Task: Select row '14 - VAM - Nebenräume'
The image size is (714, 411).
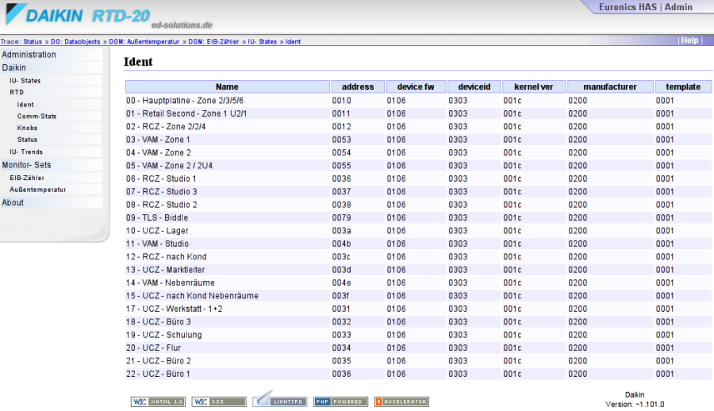Action: click(418, 282)
